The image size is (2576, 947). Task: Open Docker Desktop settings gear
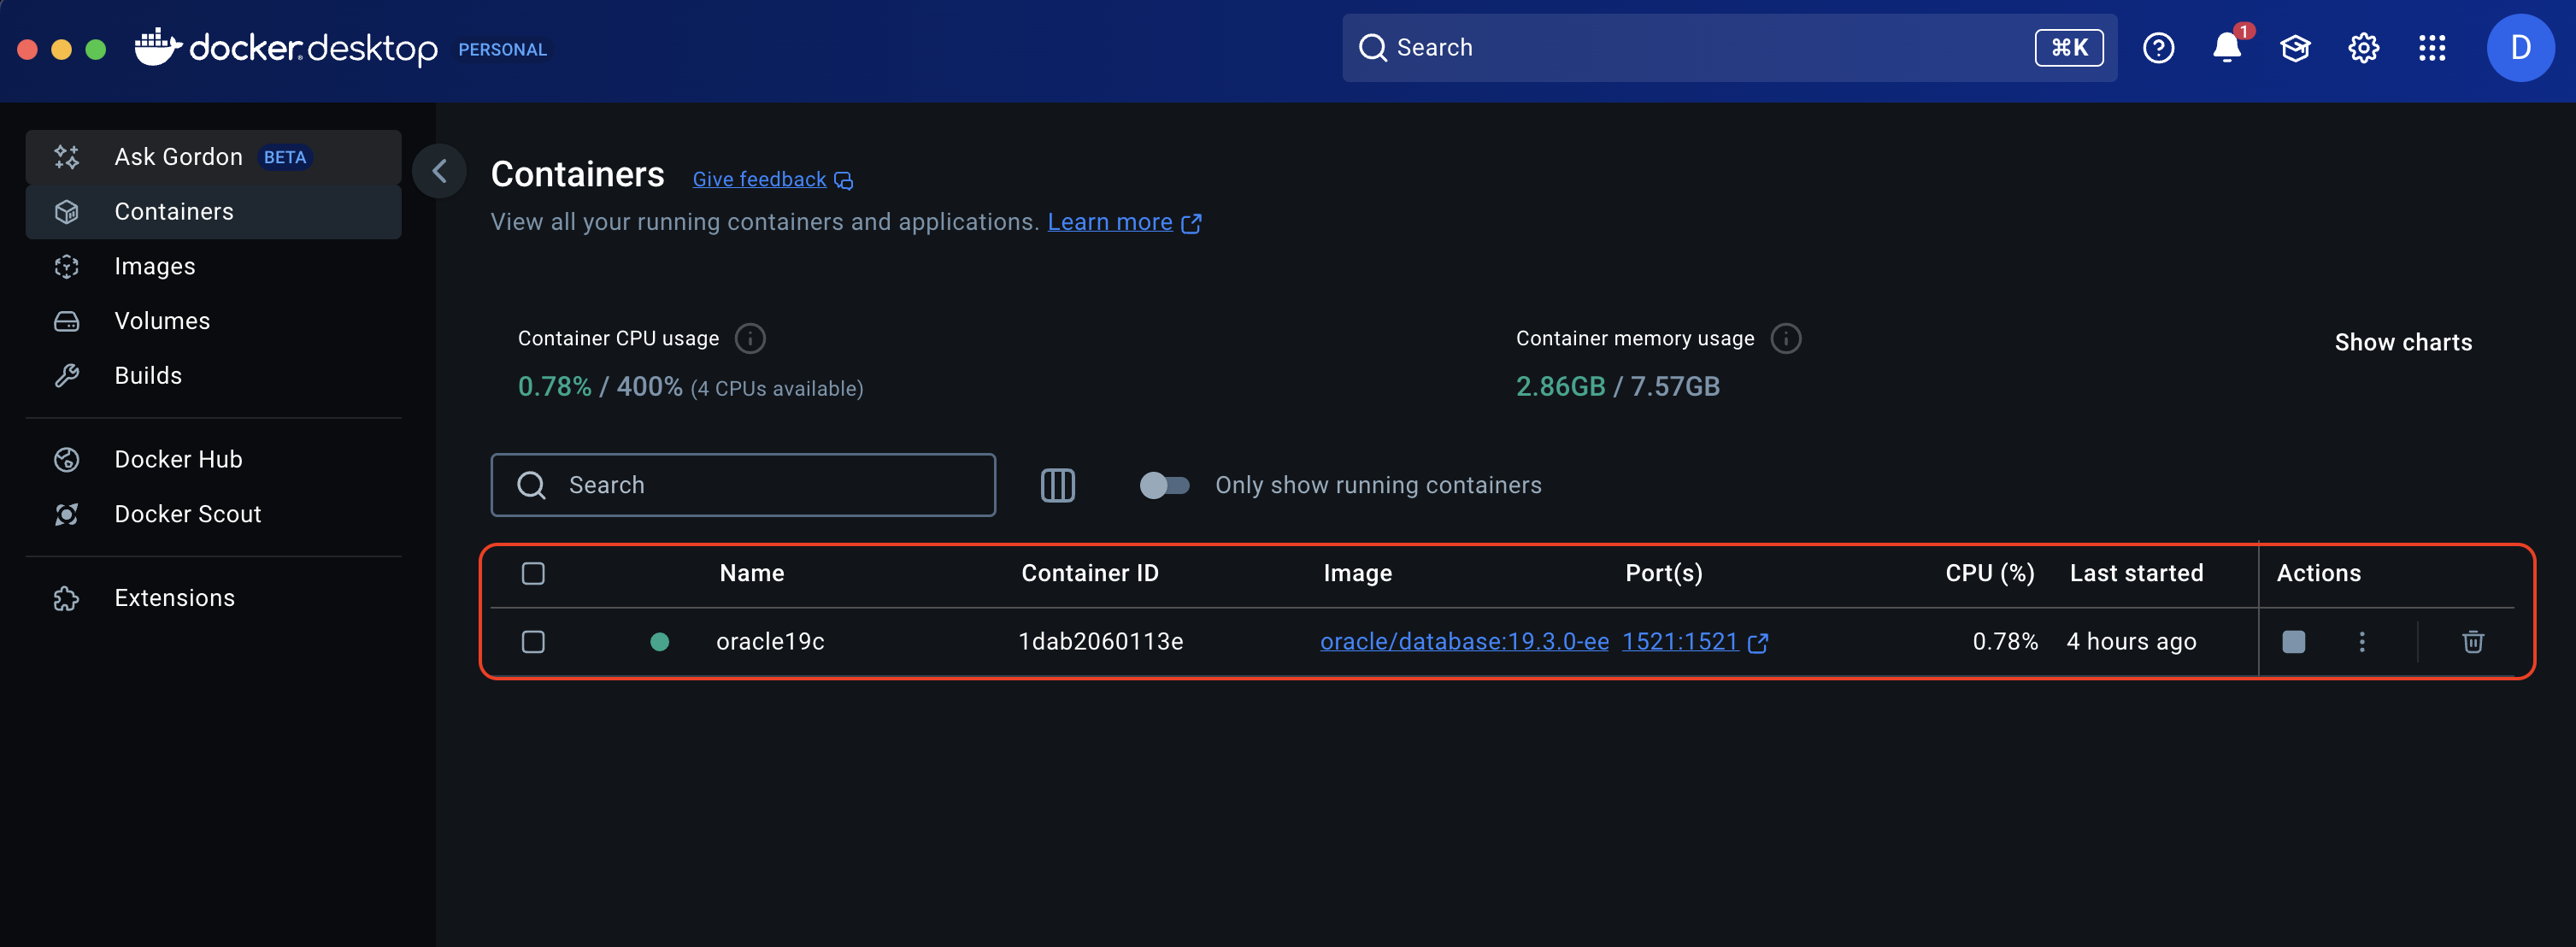pyautogui.click(x=2363, y=48)
